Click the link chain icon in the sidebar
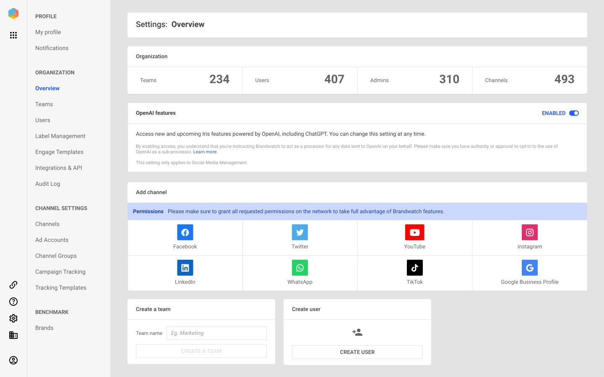 click(x=13, y=285)
